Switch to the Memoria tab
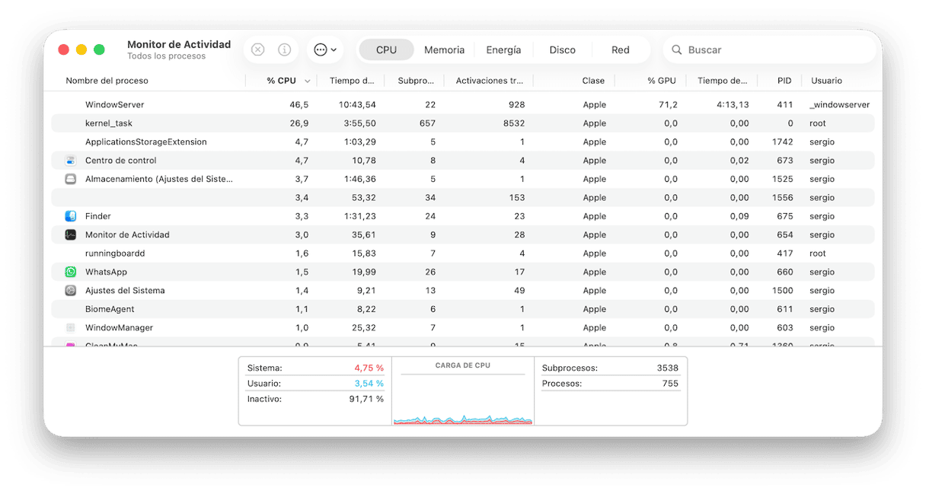The height and width of the screenshot is (494, 926). (x=444, y=49)
